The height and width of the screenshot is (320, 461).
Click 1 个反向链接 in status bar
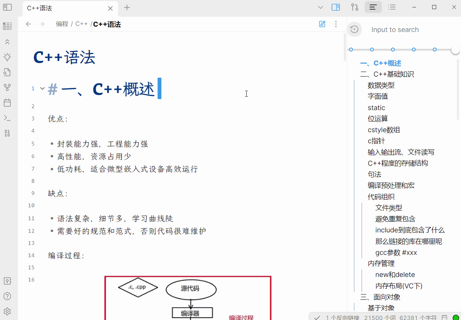click(342, 317)
